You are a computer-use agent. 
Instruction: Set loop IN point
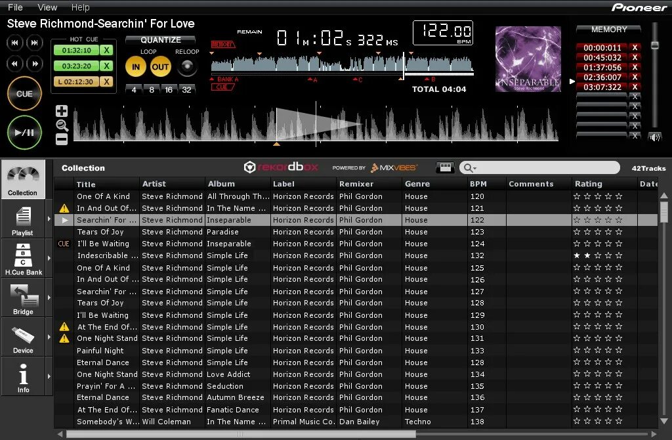(135, 67)
